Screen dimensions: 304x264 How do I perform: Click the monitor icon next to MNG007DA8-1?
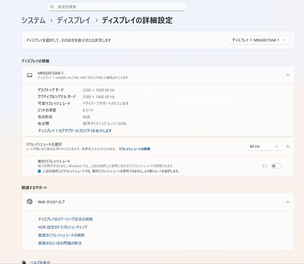[x=30, y=75]
